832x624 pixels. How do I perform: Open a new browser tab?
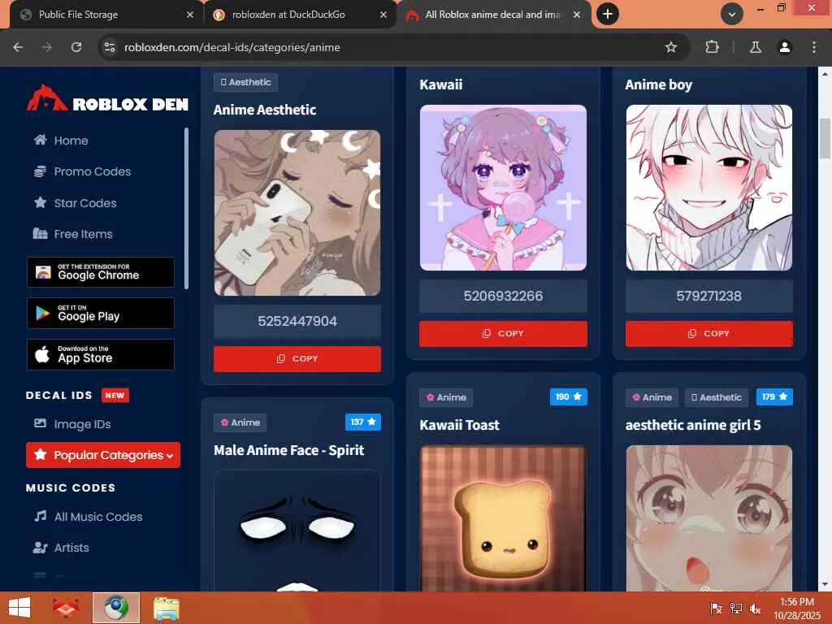click(x=608, y=15)
